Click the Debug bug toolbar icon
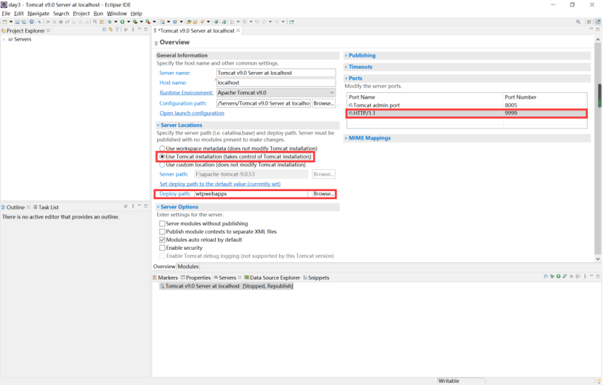 coord(110,22)
